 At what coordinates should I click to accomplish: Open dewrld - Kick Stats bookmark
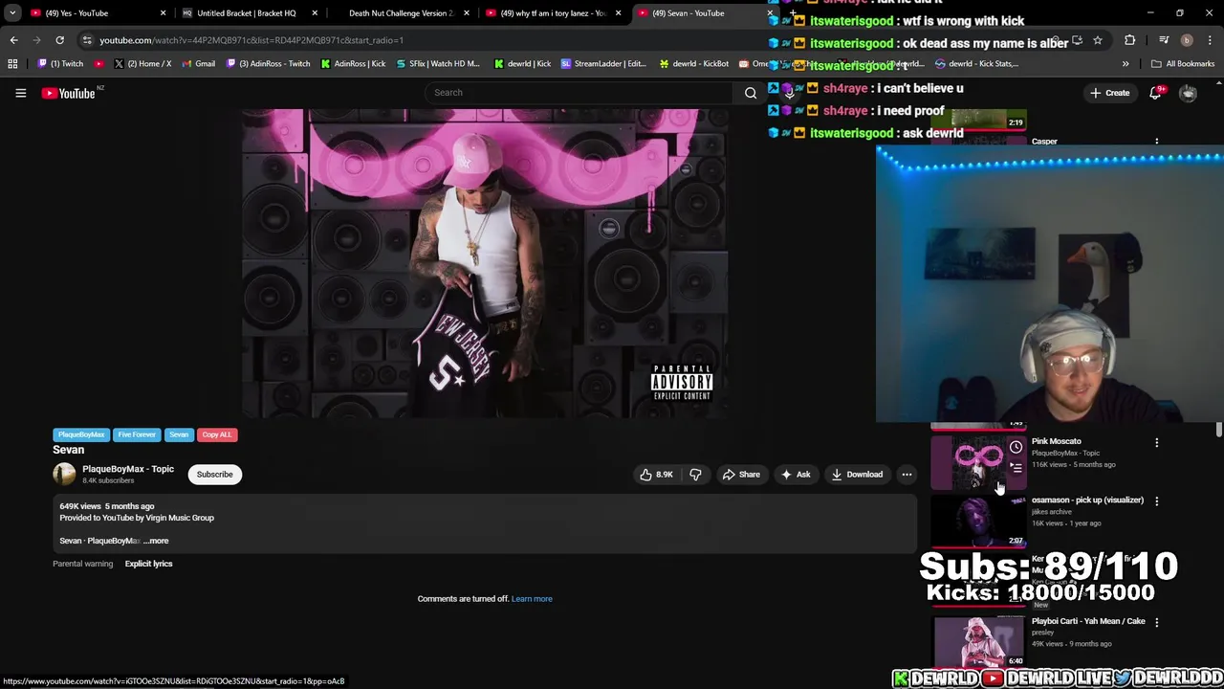click(976, 64)
